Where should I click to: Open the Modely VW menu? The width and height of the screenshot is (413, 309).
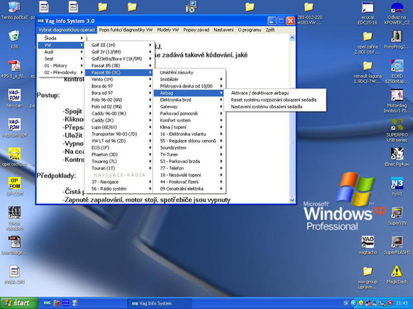click(x=168, y=30)
